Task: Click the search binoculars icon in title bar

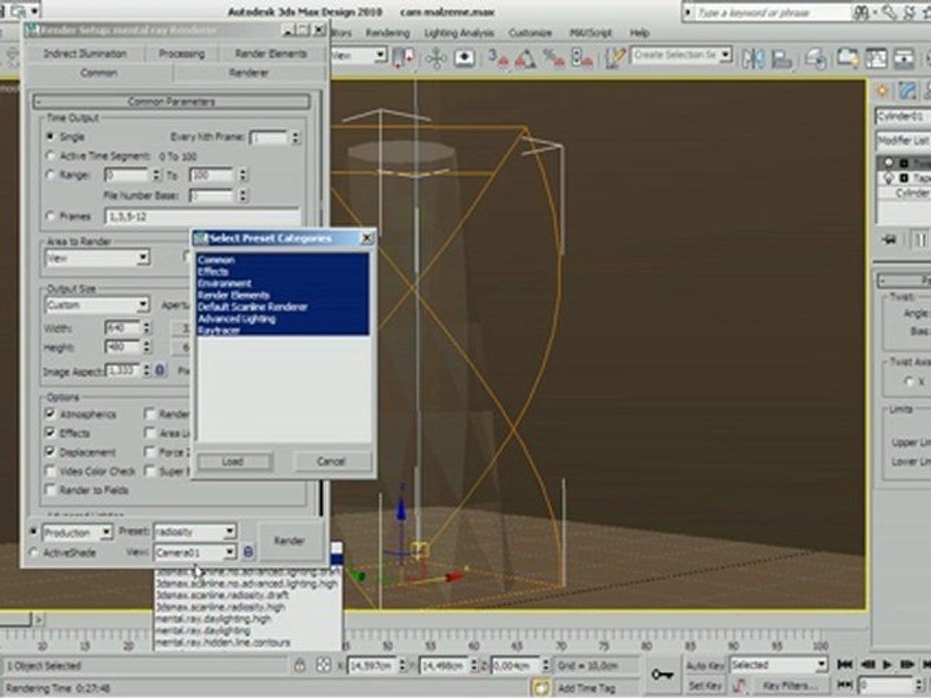Action: coord(861,13)
